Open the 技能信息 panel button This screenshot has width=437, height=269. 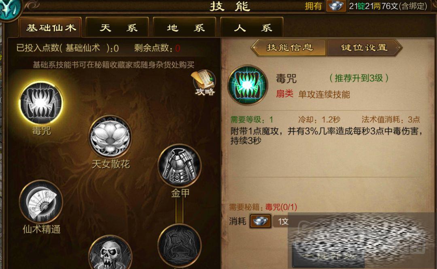pos(289,48)
